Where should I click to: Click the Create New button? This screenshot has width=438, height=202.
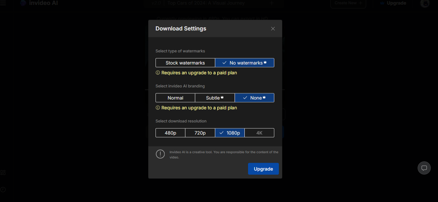(348, 3)
